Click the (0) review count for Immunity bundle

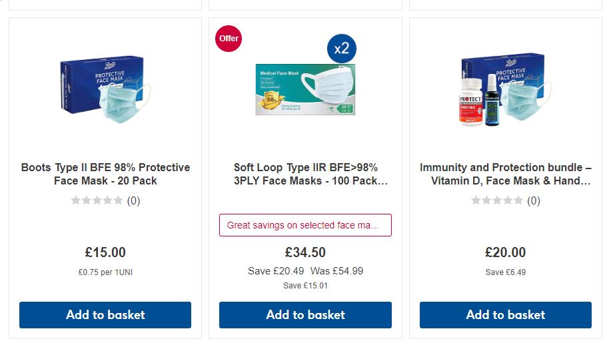533,200
